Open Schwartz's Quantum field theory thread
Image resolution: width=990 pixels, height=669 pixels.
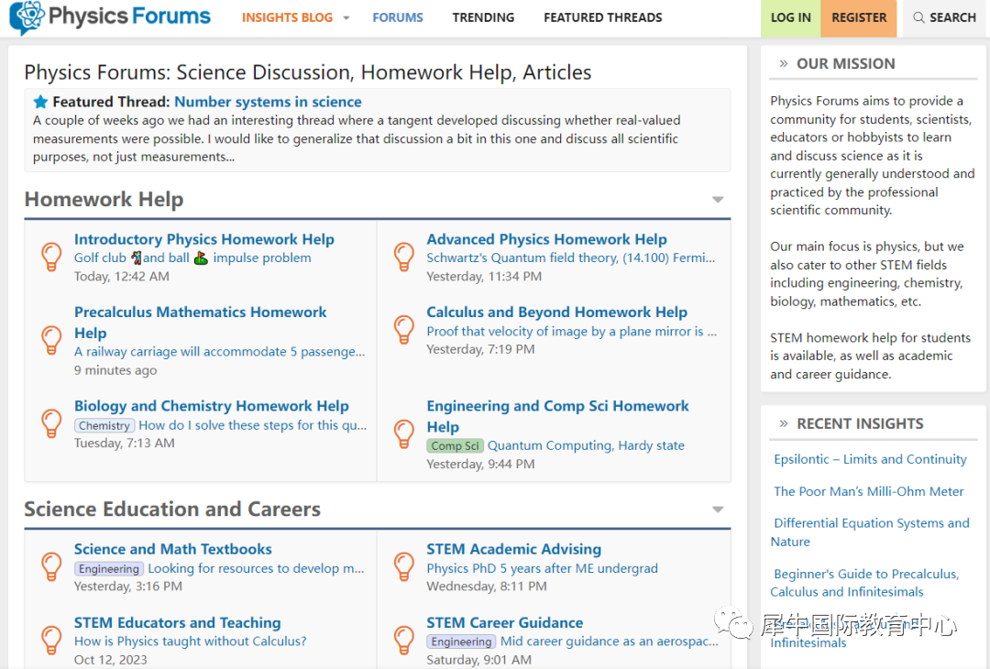pos(571,258)
